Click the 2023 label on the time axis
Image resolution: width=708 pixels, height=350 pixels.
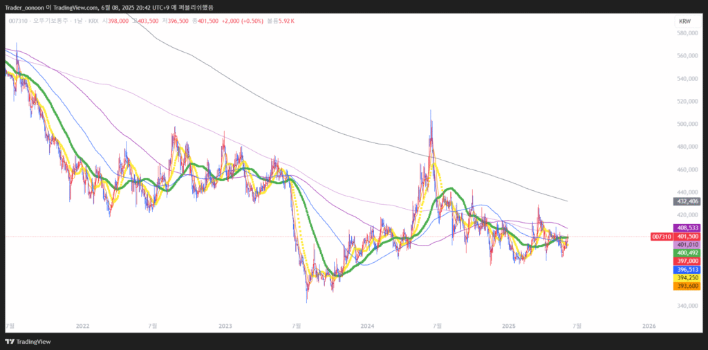click(225, 325)
